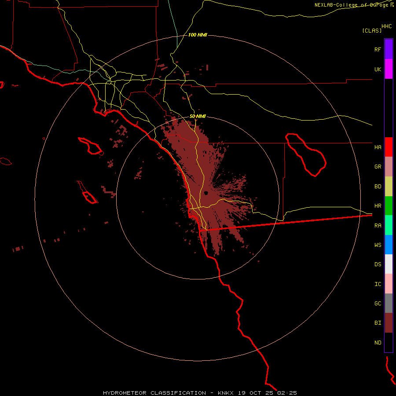Click the 'HA' legend label

[378, 147]
